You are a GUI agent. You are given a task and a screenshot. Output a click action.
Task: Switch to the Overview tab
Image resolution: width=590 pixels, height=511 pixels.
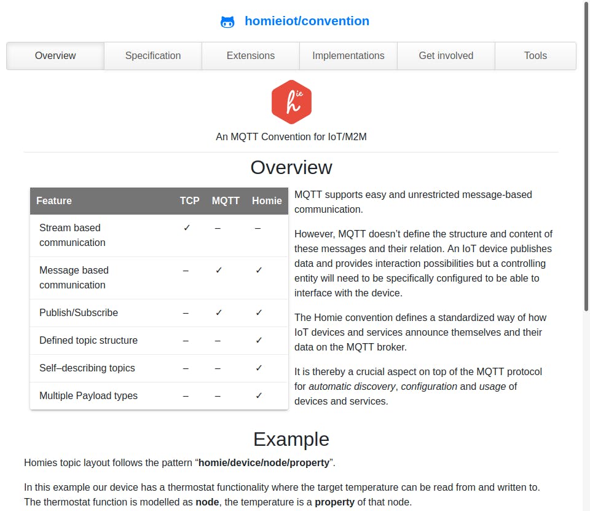(55, 56)
